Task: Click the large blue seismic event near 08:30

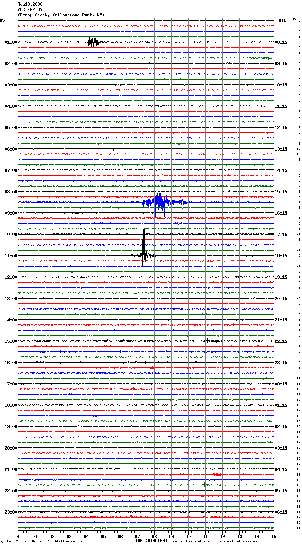Action: tap(160, 202)
